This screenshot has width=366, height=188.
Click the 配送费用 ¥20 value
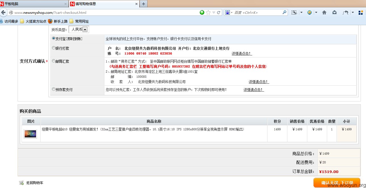[323, 162]
